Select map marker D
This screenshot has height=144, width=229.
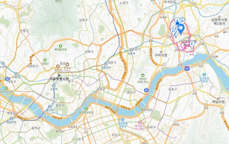pos(173,32)
